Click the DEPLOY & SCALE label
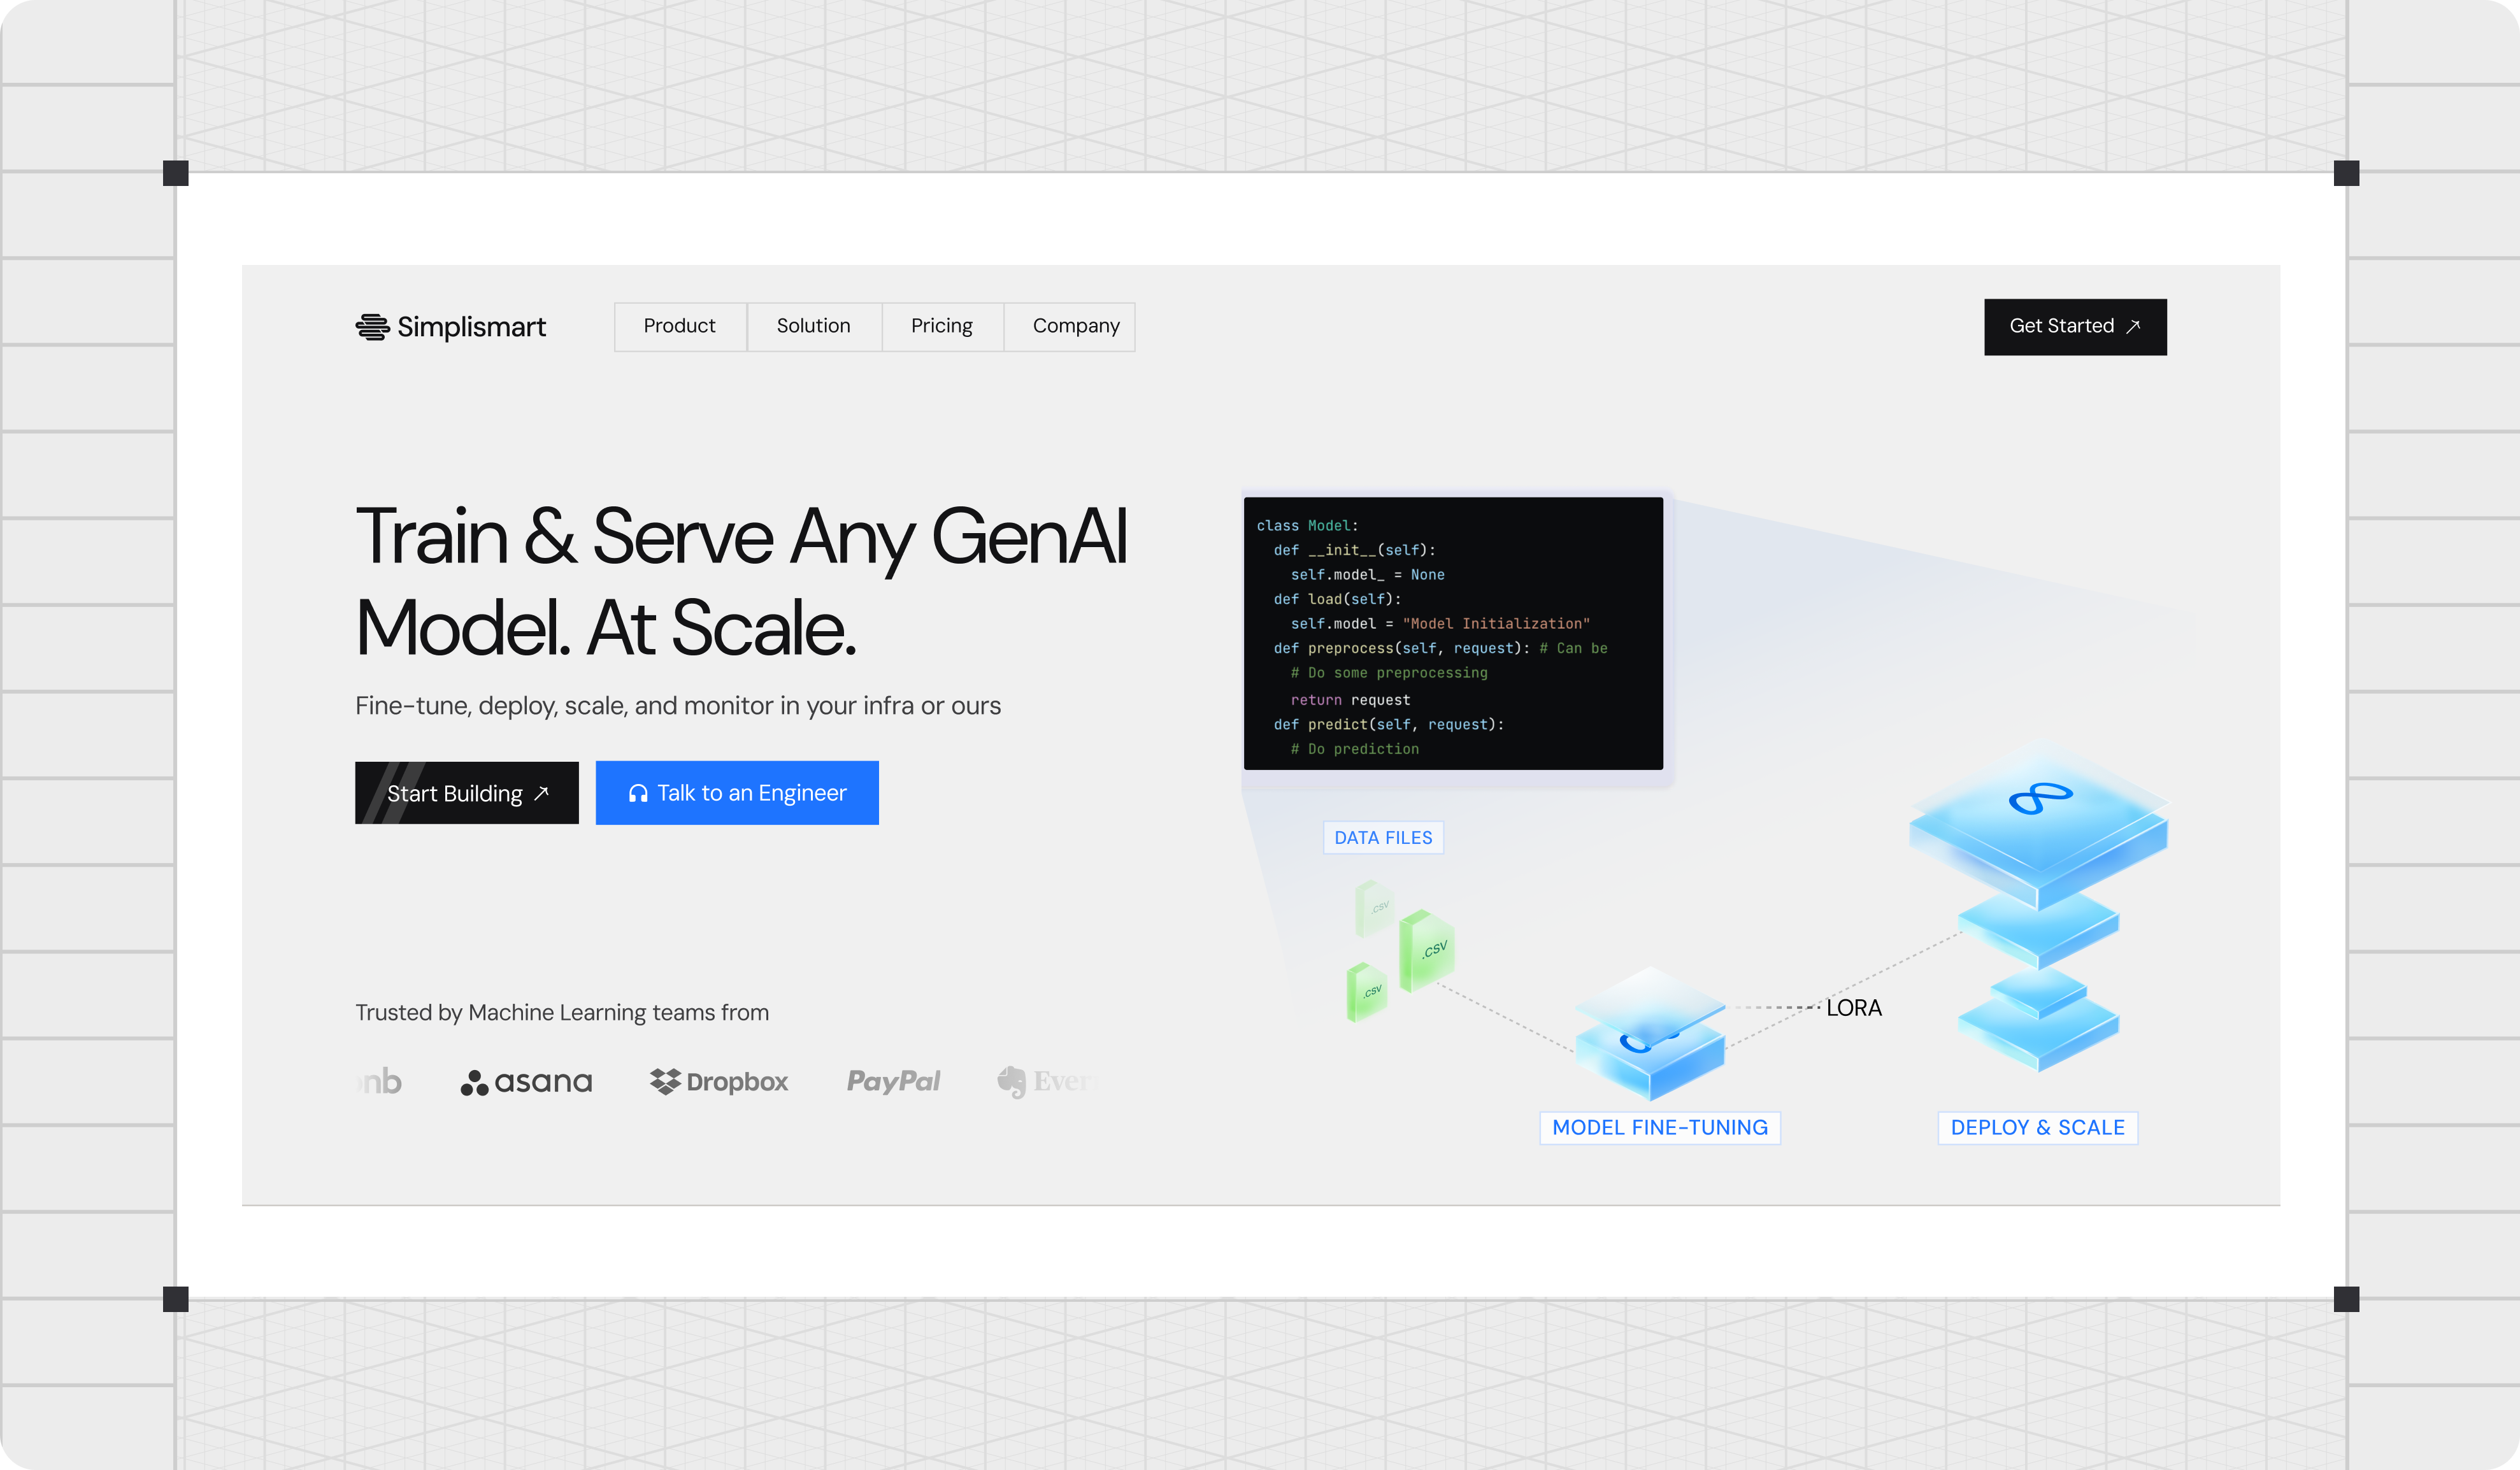 point(2038,1128)
